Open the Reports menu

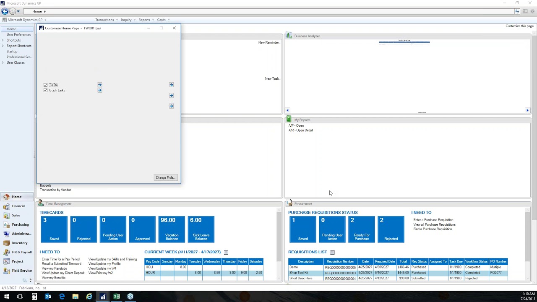(146, 20)
